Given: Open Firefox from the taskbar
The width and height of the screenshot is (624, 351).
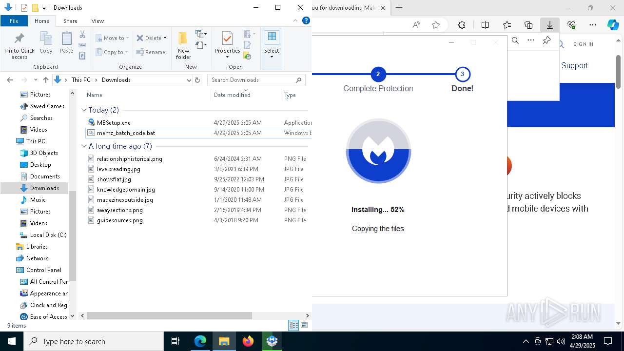Looking at the screenshot, I should (248, 341).
